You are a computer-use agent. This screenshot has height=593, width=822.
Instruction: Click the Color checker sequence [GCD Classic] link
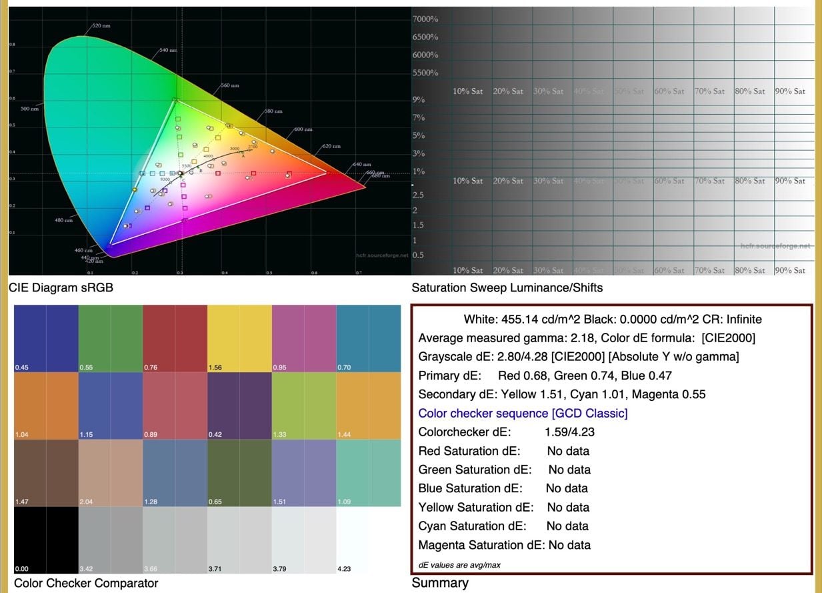coord(523,413)
